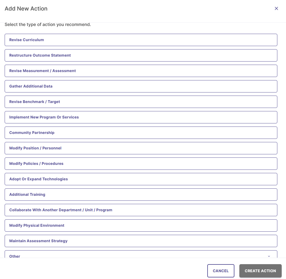
Task: Select Revise Curriculum action type
Action: (141, 40)
